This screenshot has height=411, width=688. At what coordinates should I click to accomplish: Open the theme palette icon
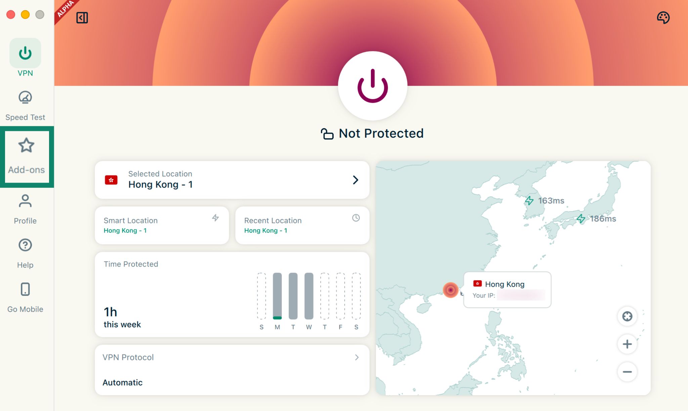click(x=663, y=17)
